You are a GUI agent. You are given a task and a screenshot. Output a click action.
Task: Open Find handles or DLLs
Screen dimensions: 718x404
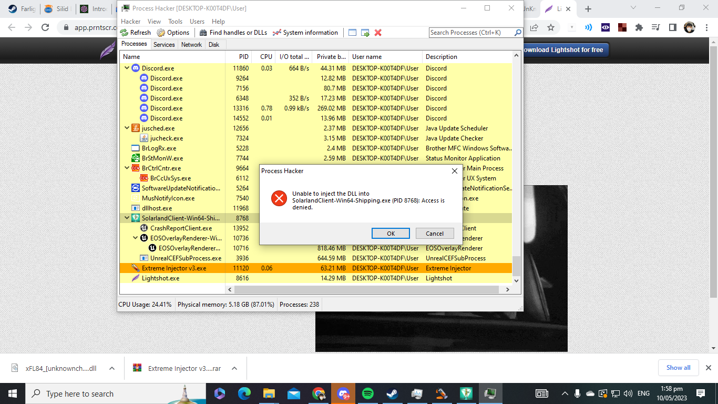pyautogui.click(x=203, y=33)
